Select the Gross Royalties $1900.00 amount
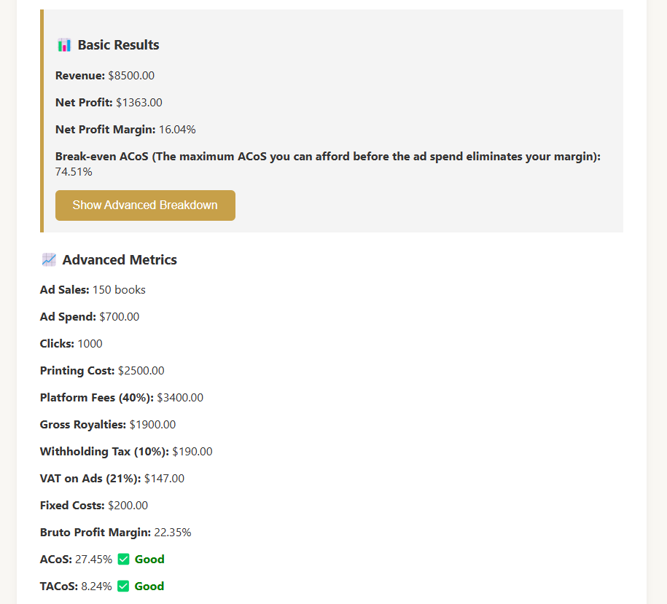The image size is (667, 604). (152, 425)
